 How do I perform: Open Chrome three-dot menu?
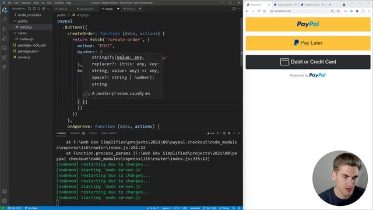click(369, 11)
